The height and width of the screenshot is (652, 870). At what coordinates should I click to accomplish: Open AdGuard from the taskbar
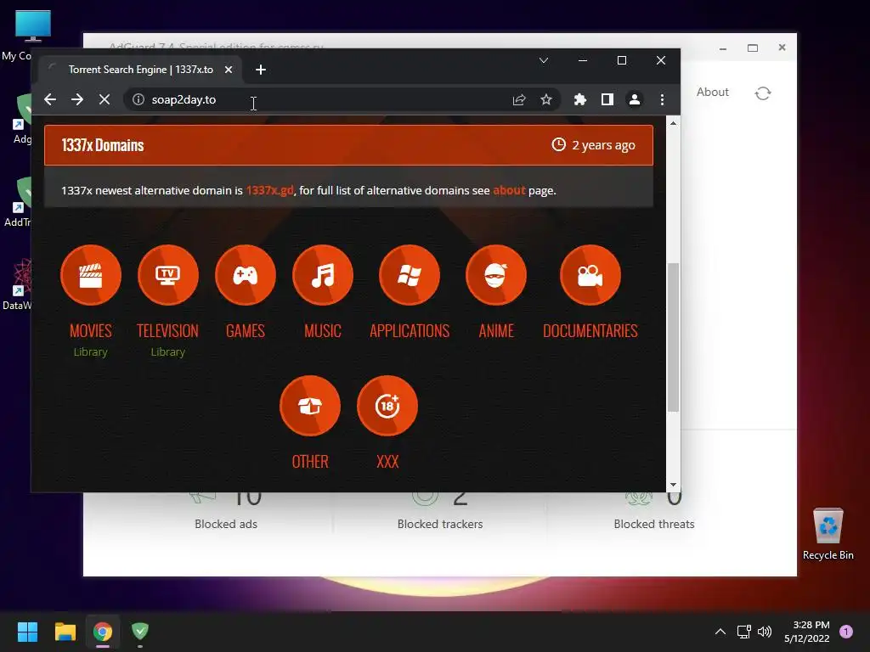pyautogui.click(x=140, y=632)
